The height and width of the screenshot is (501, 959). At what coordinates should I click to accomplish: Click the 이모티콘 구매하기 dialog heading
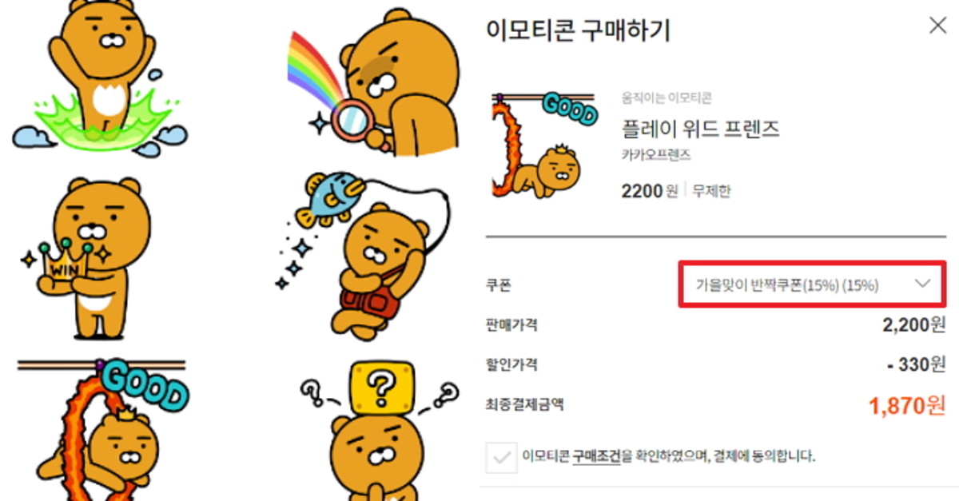click(x=578, y=30)
